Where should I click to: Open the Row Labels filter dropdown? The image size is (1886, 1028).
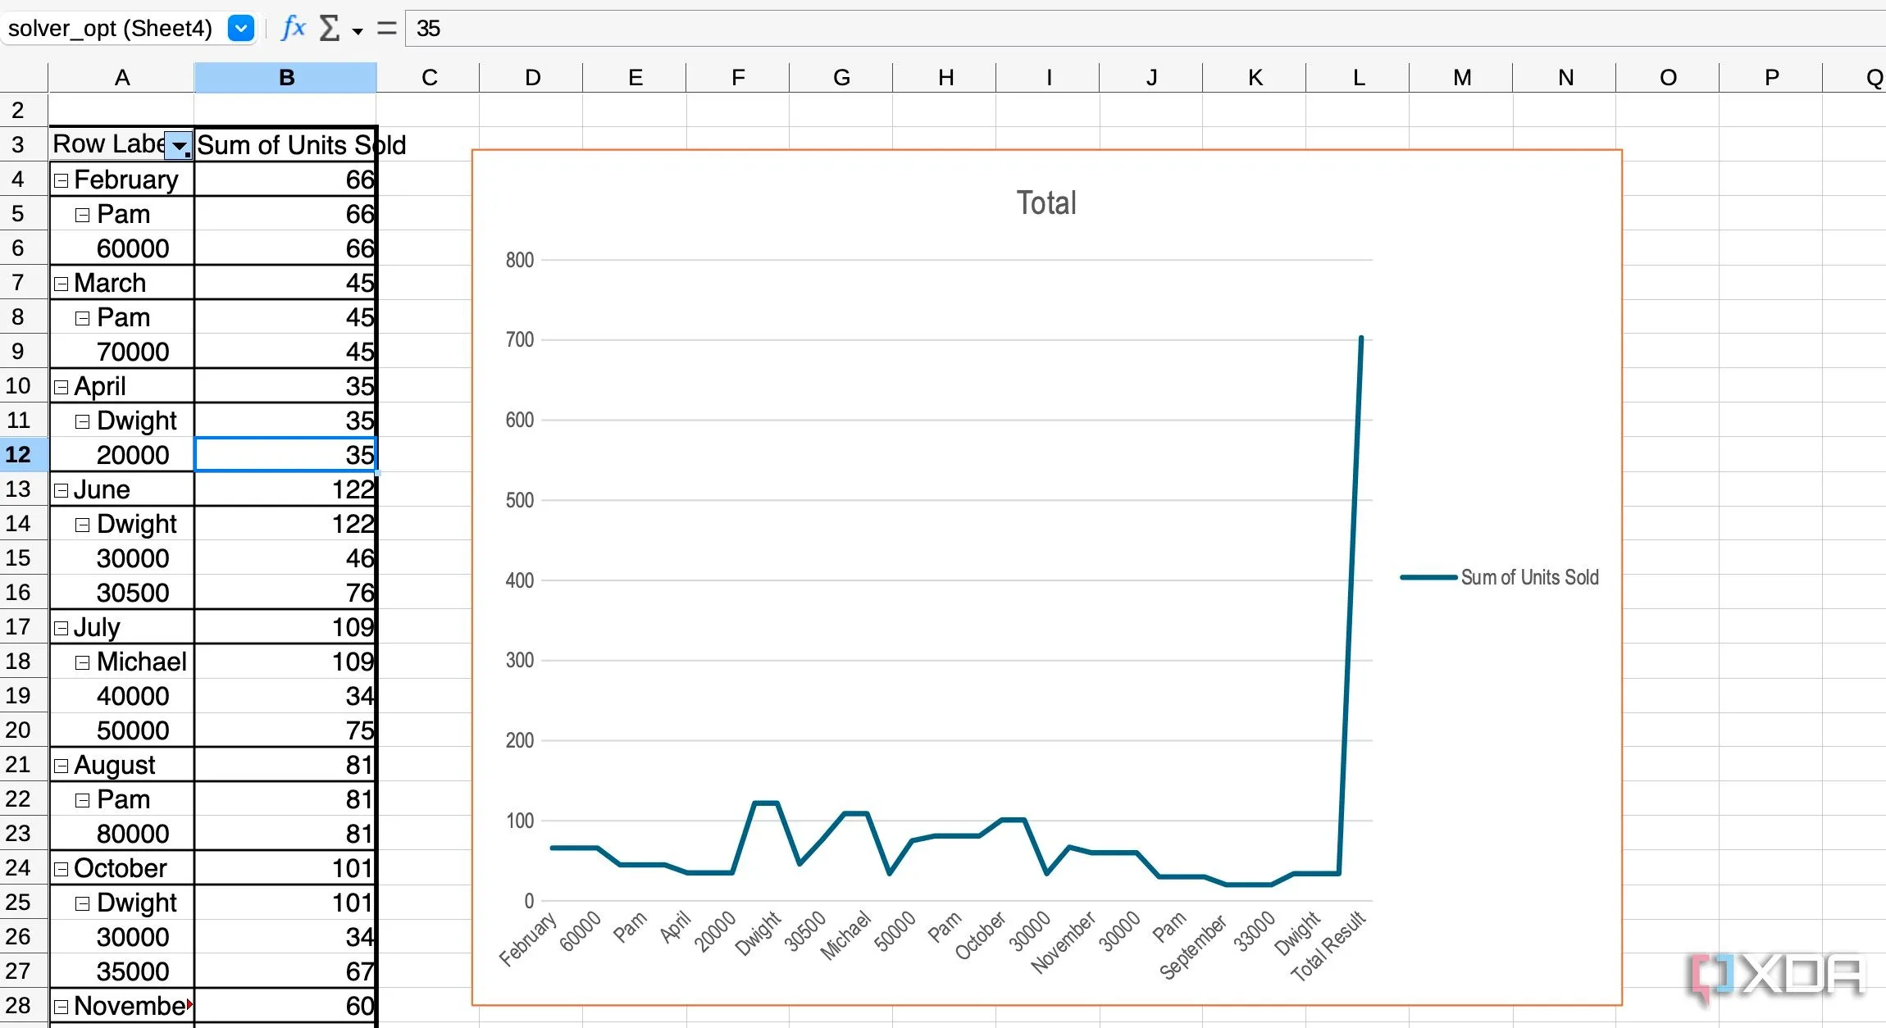[178, 145]
